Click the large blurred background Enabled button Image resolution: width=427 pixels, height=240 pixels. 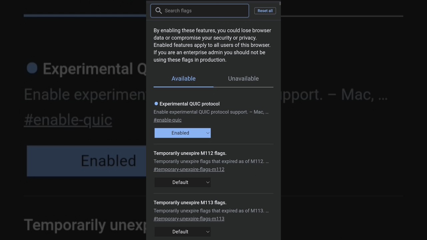click(86, 161)
